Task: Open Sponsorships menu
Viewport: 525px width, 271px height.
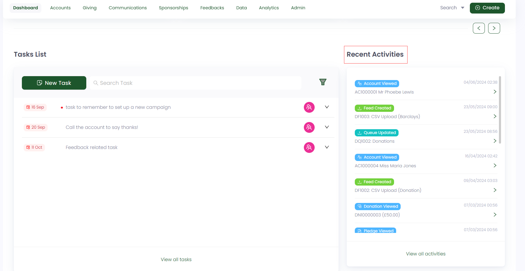Action: coord(174,8)
